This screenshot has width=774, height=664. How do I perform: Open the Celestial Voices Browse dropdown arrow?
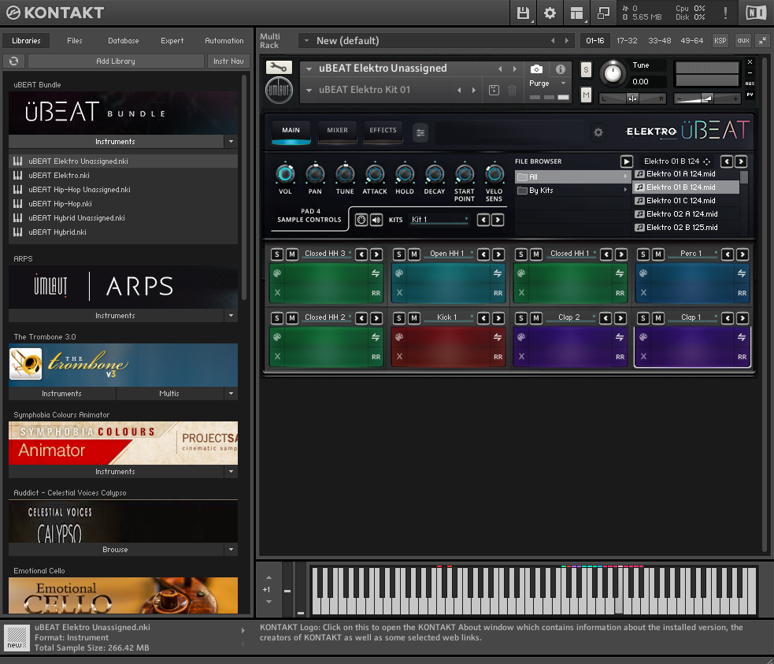tap(231, 550)
